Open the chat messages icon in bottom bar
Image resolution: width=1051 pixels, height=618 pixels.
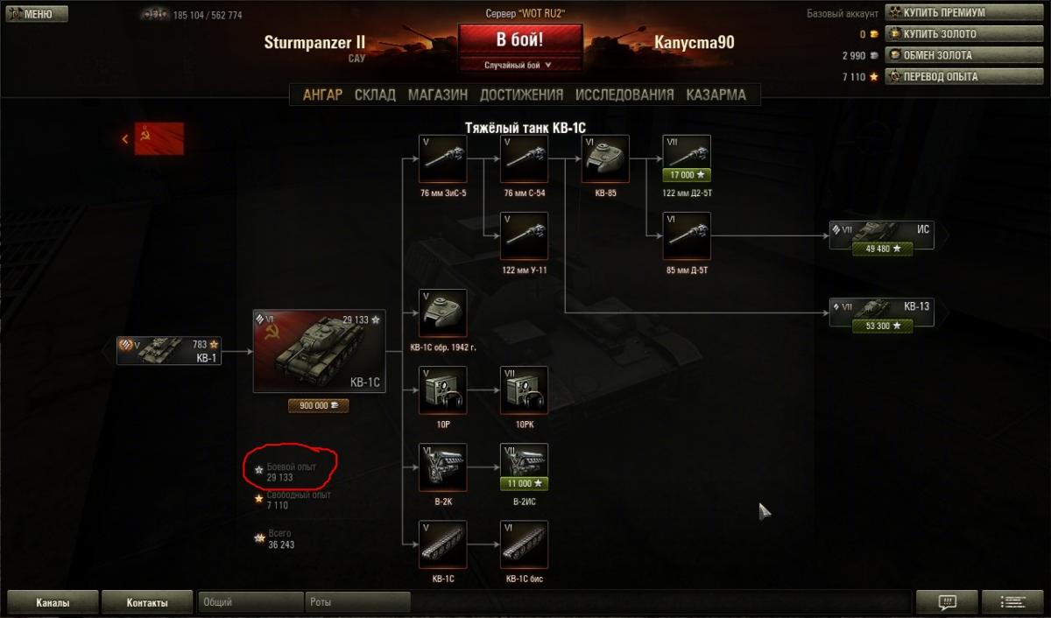tap(946, 602)
